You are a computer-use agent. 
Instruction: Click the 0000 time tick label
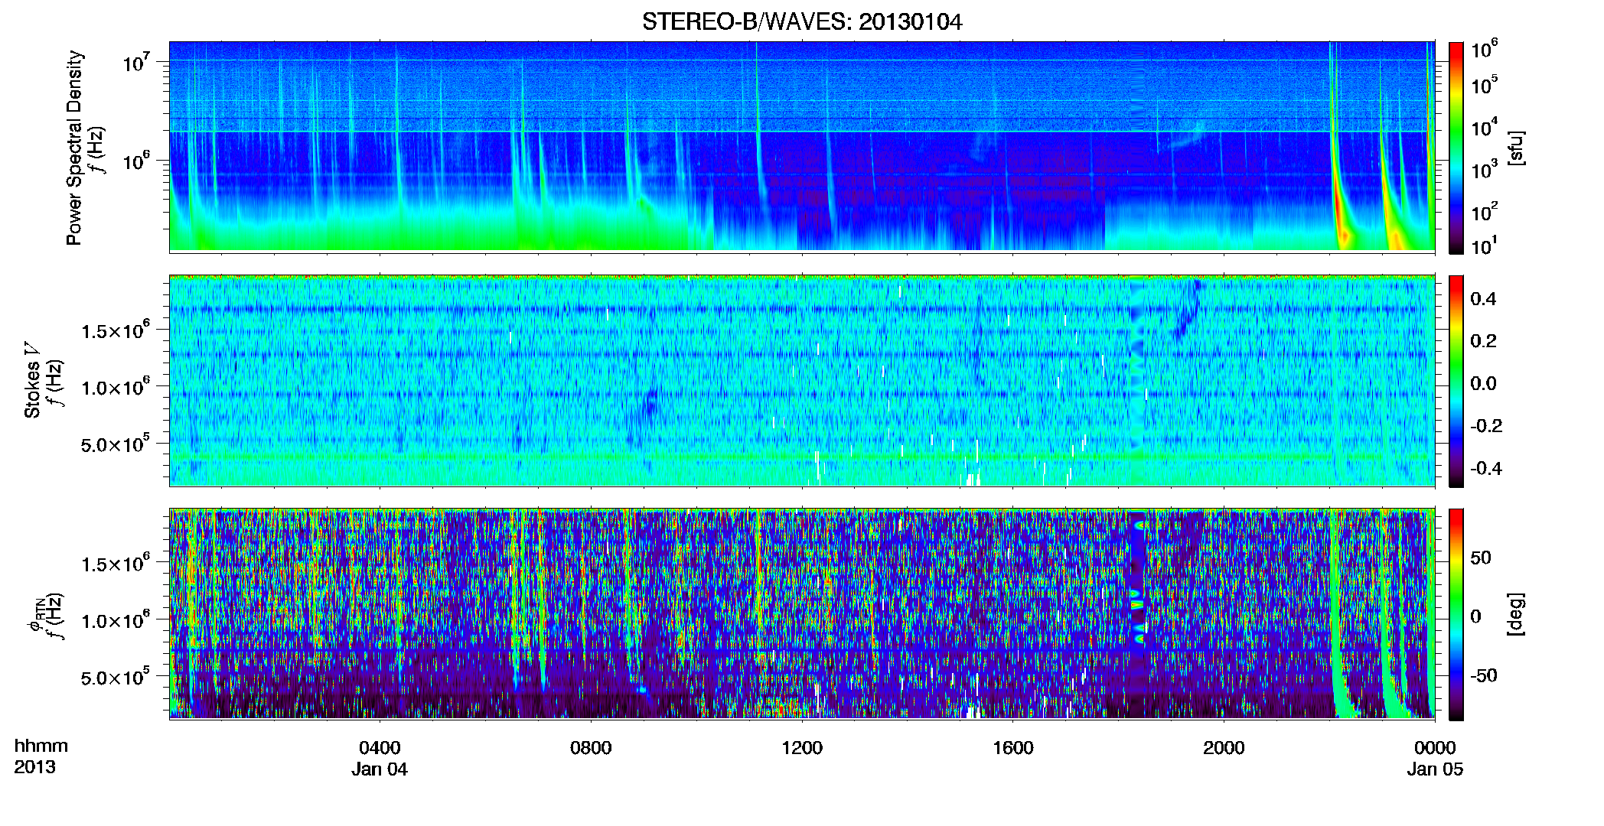pos(1435,747)
